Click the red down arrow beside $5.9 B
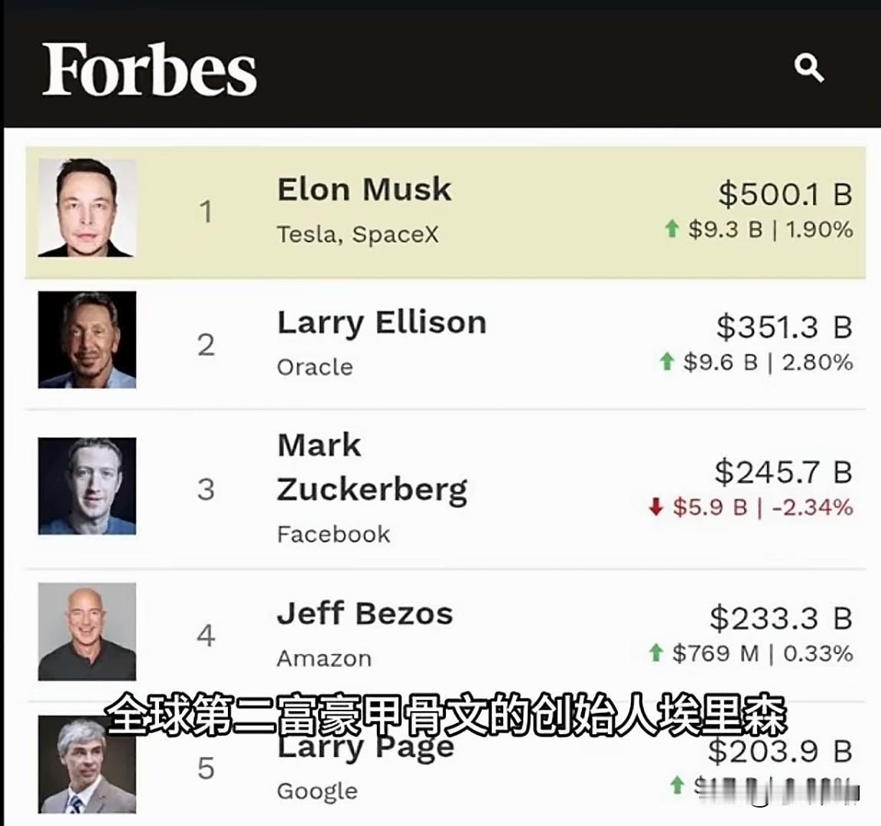The height and width of the screenshot is (826, 881). click(655, 507)
